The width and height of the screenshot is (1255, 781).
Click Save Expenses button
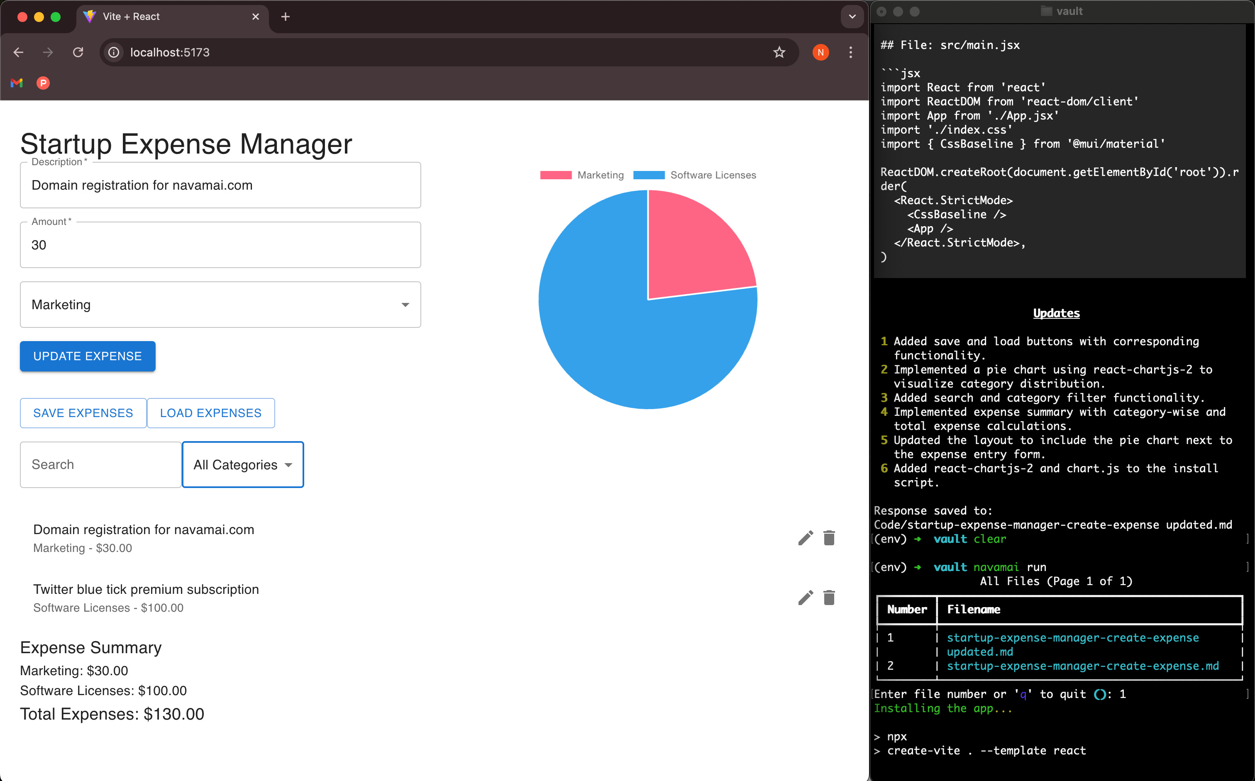point(83,413)
